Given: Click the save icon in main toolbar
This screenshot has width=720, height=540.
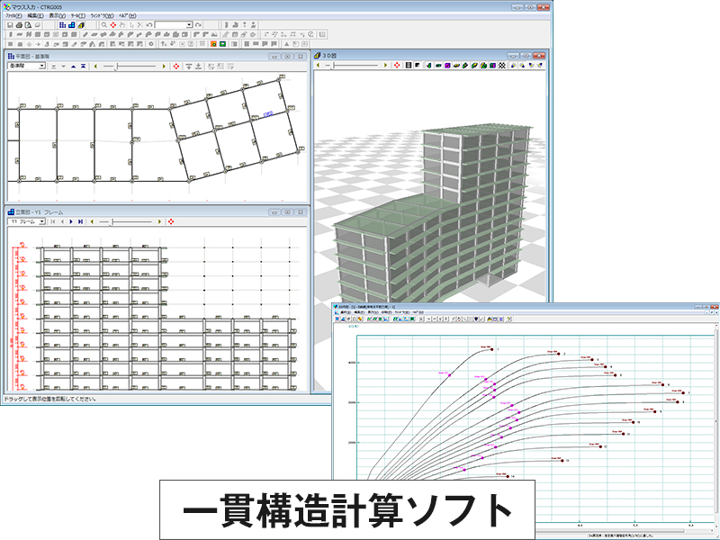Looking at the screenshot, I should coord(9,25).
